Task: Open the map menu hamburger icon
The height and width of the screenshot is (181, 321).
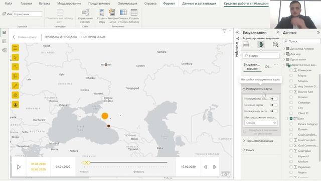Action: 15,48
